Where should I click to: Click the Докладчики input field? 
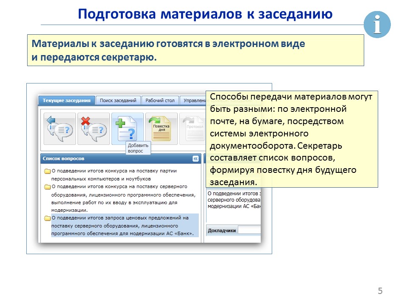249,230
